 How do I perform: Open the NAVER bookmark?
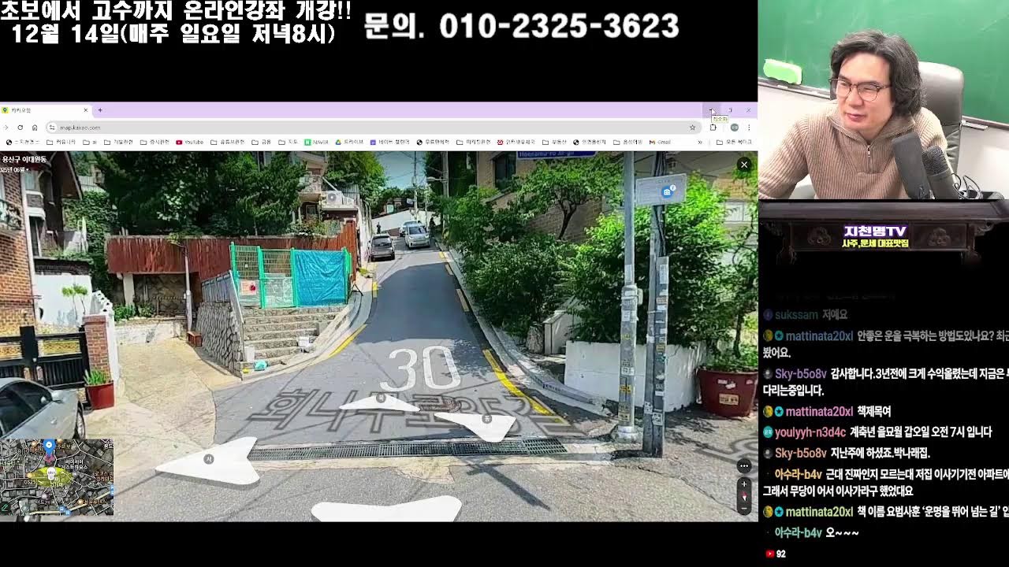click(315, 143)
